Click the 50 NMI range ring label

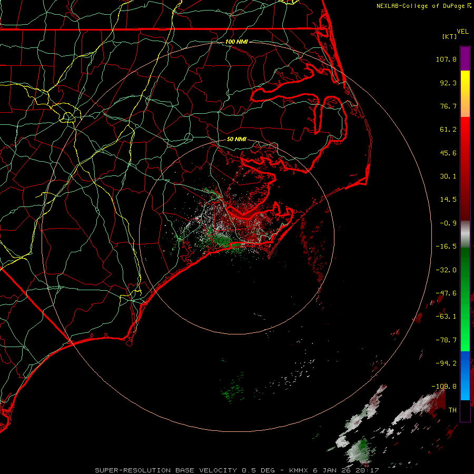pyautogui.click(x=236, y=140)
